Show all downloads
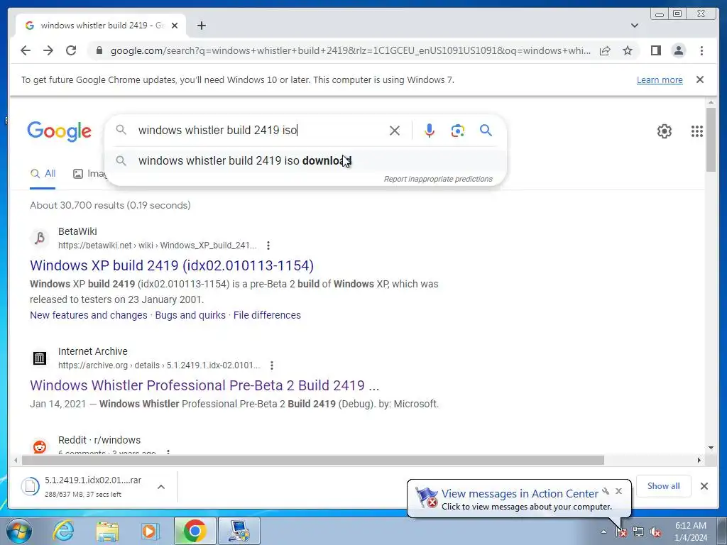Image resolution: width=727 pixels, height=545 pixels. [x=664, y=486]
